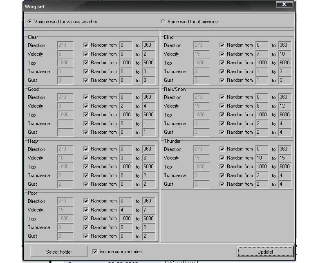
Task: Click Thunder Direction 'to' field showing 360
Action: (285, 149)
